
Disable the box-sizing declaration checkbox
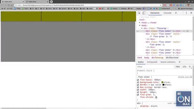[x=138, y=87]
